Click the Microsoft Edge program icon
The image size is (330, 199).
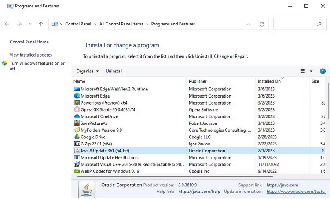coord(77,96)
